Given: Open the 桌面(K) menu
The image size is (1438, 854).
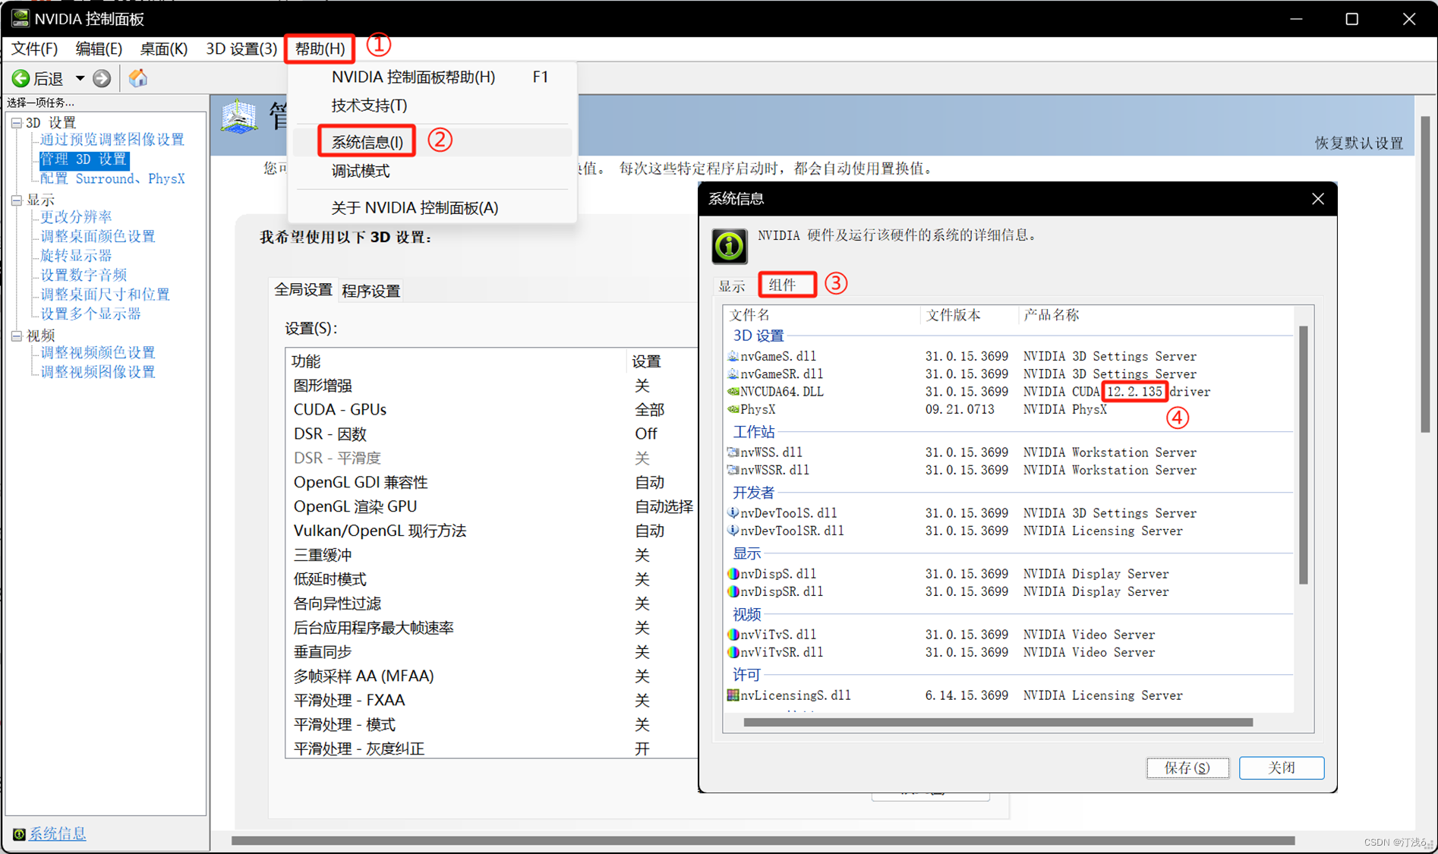Looking at the screenshot, I should click(x=163, y=49).
